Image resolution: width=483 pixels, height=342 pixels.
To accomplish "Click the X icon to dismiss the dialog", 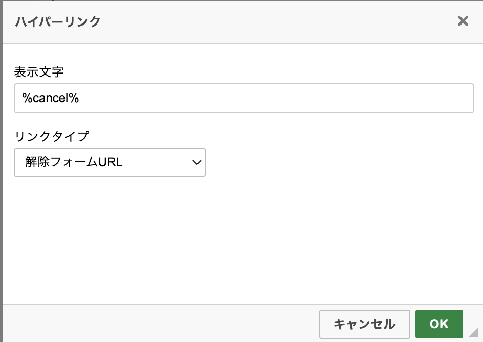I will (463, 21).
